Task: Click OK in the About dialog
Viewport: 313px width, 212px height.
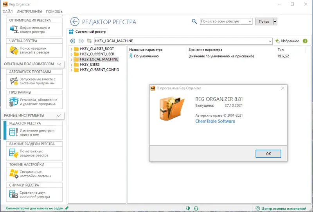Action: 268,153
